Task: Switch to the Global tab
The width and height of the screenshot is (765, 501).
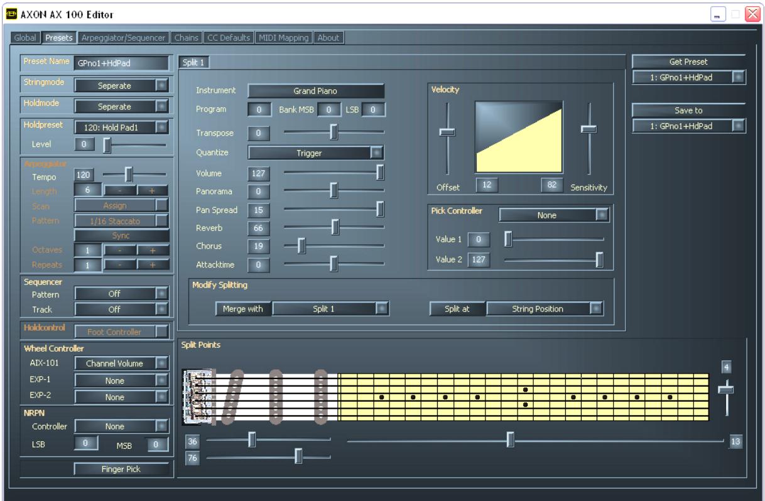Action: click(25, 38)
